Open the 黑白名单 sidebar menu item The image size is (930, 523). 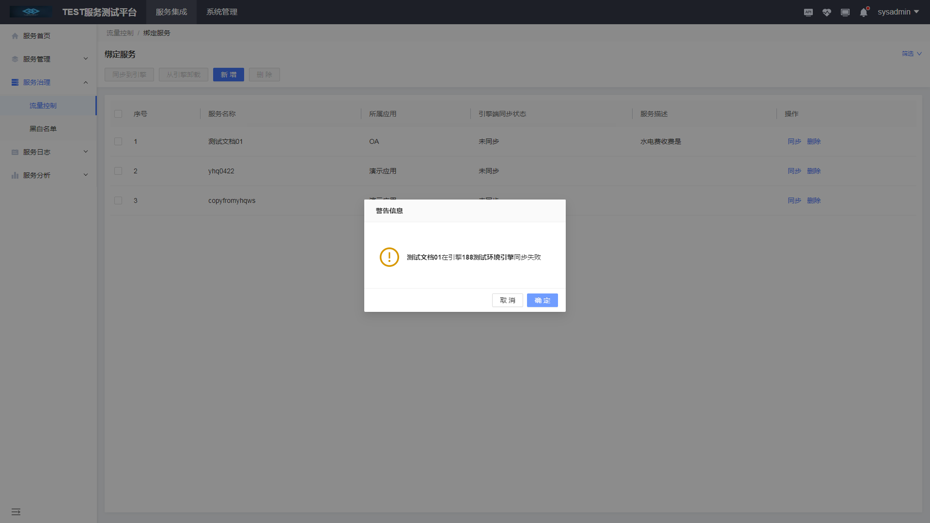pos(43,128)
